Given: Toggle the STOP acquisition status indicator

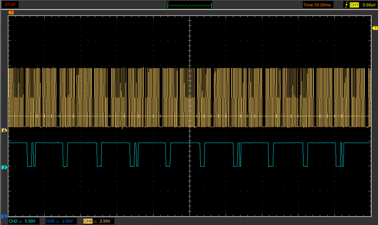Looking at the screenshot, I should pyautogui.click(x=10, y=5).
